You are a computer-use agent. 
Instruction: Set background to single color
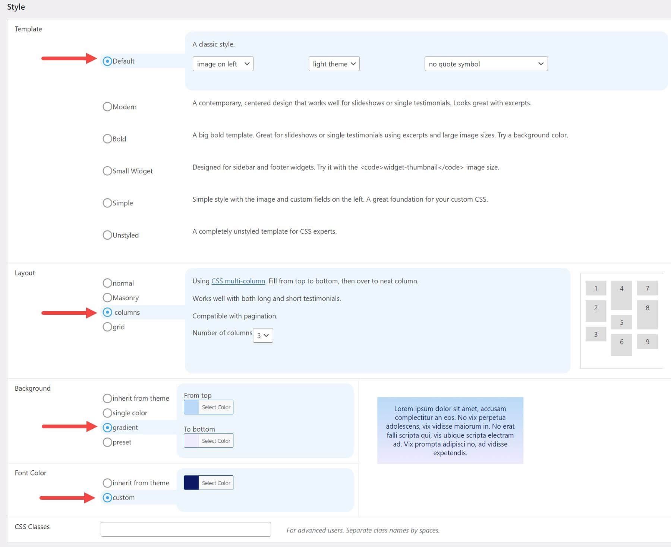coord(107,413)
